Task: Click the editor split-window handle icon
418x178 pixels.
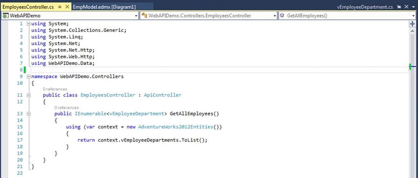Action: (412, 24)
